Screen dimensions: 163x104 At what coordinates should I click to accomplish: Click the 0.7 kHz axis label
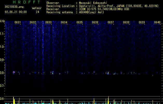tap(2, 86)
